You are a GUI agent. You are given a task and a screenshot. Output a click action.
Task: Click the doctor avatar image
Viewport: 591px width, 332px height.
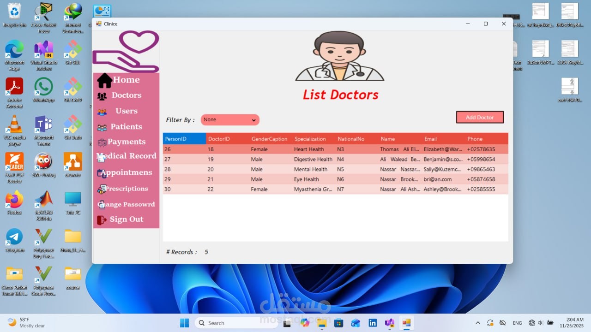pos(340,56)
